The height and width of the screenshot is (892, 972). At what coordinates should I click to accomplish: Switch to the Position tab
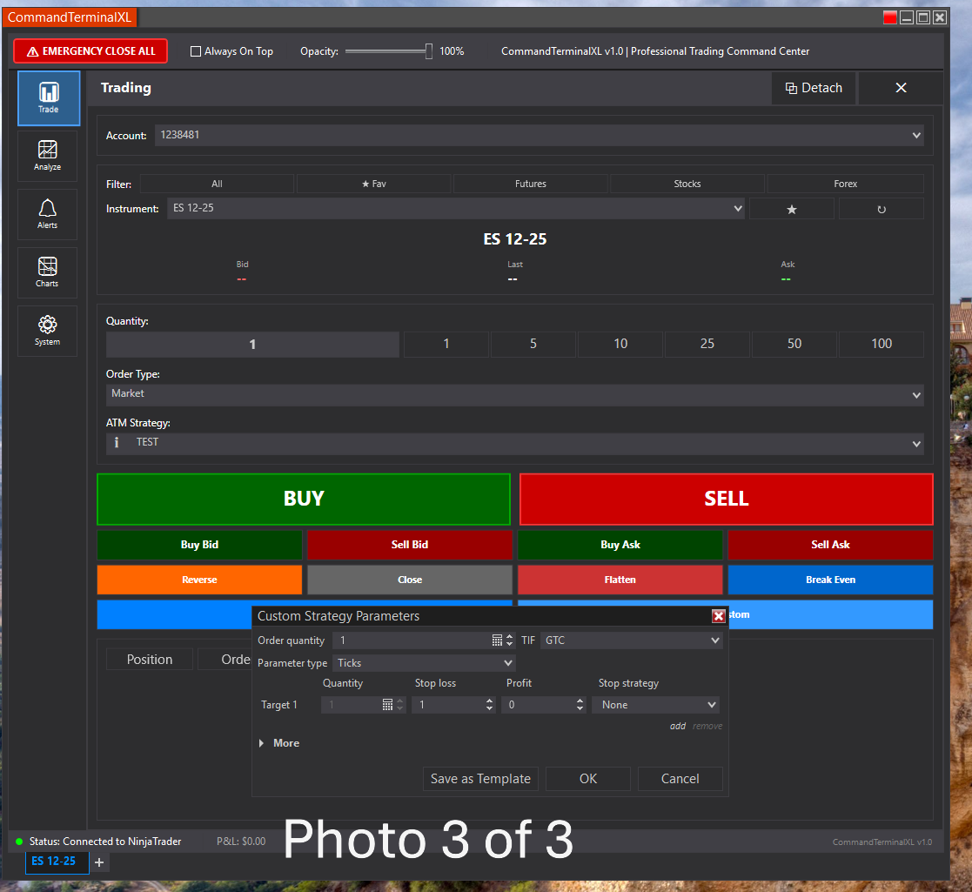[x=150, y=660]
